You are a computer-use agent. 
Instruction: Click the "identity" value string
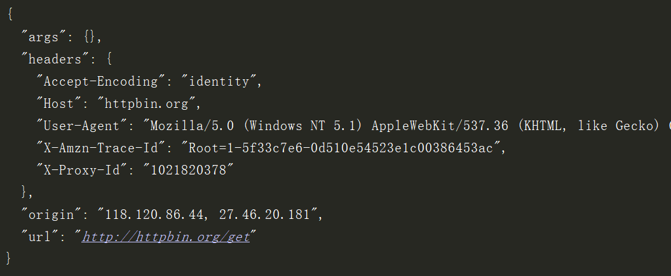[x=219, y=81]
